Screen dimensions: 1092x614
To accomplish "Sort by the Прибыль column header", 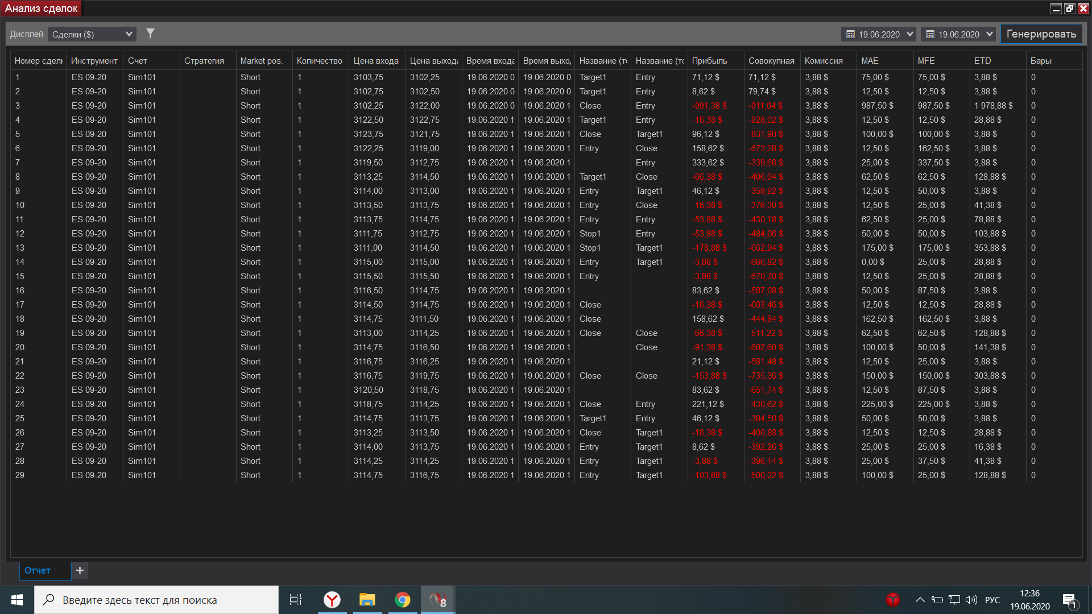I will tap(709, 61).
